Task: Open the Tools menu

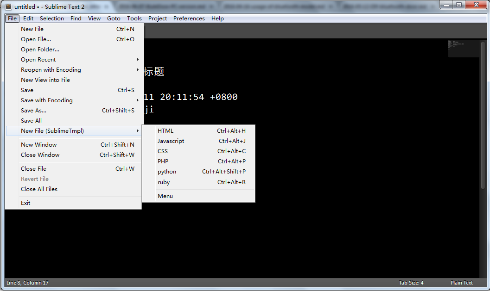Action: coord(134,19)
